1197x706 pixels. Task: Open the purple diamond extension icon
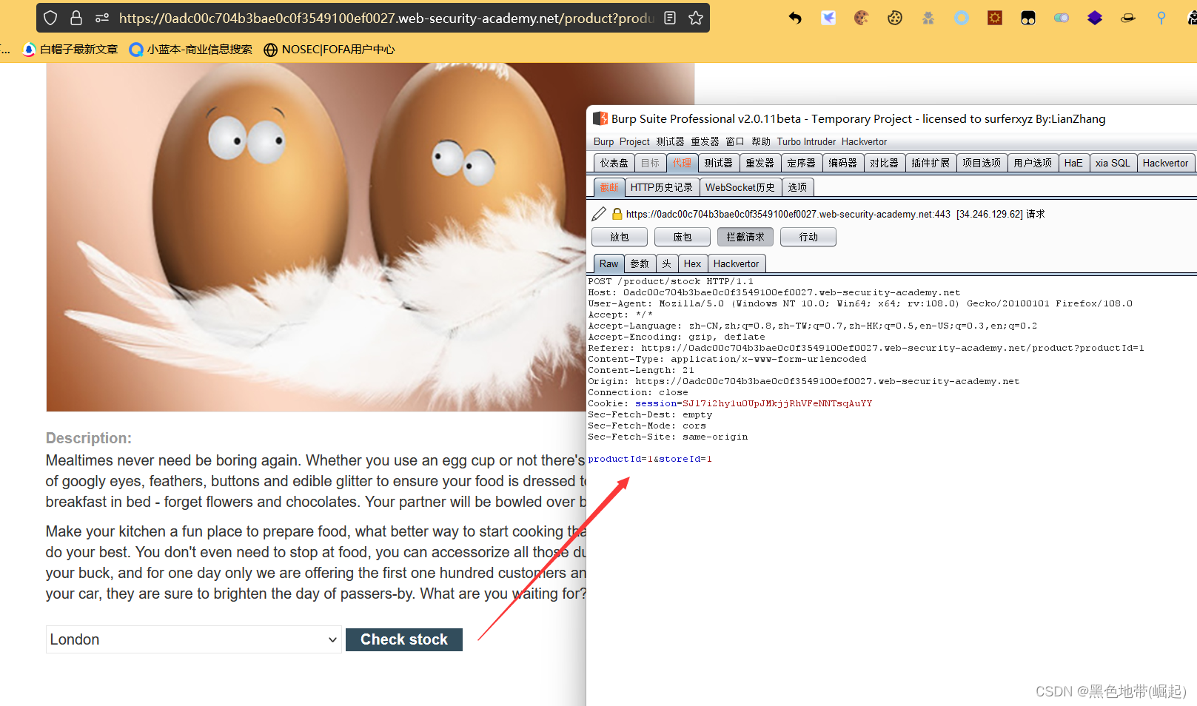coord(1095,18)
